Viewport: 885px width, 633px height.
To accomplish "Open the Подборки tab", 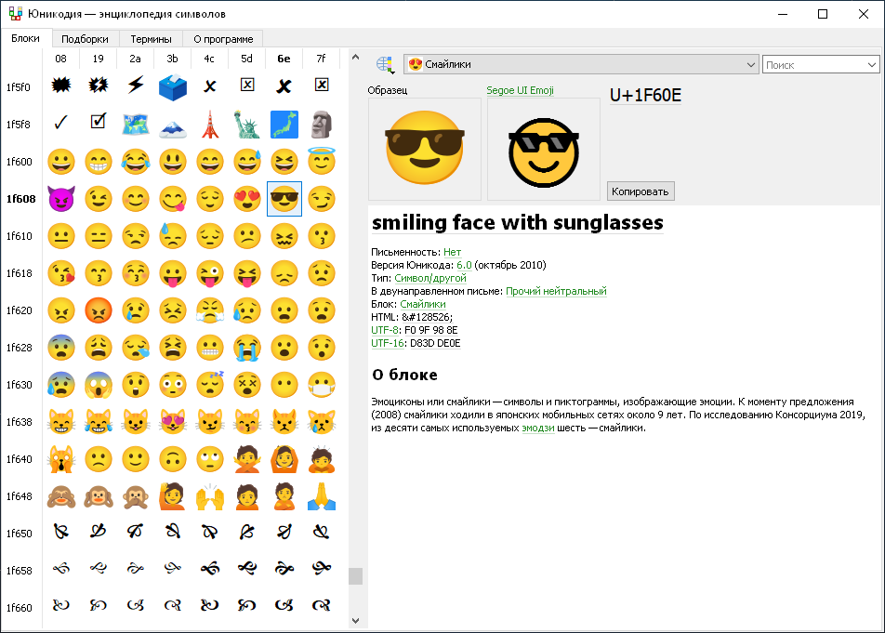I will point(85,39).
